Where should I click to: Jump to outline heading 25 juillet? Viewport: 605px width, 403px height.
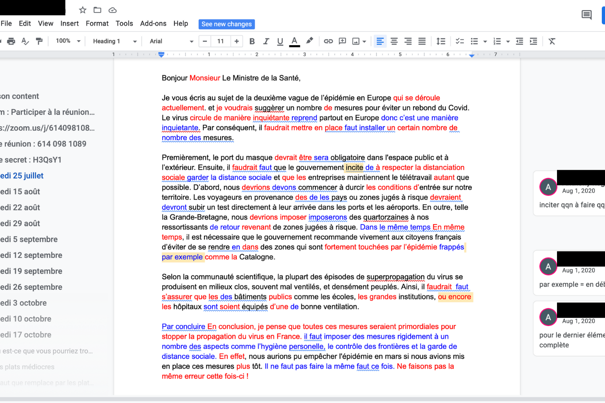tap(22, 176)
